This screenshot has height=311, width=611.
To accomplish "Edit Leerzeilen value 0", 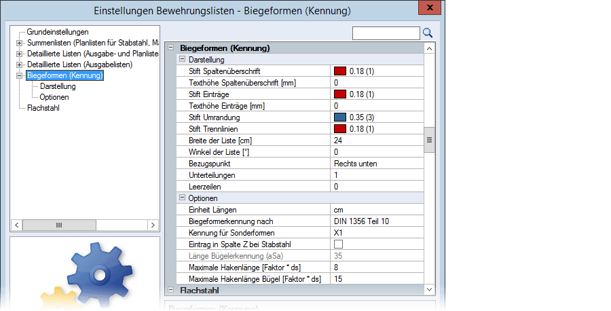I will [x=377, y=186].
